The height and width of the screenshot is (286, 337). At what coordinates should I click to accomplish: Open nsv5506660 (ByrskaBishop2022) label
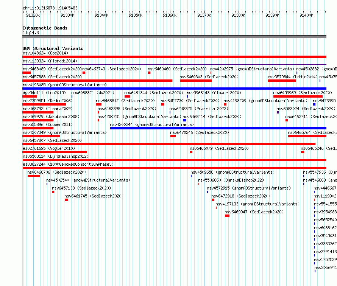point(231,180)
